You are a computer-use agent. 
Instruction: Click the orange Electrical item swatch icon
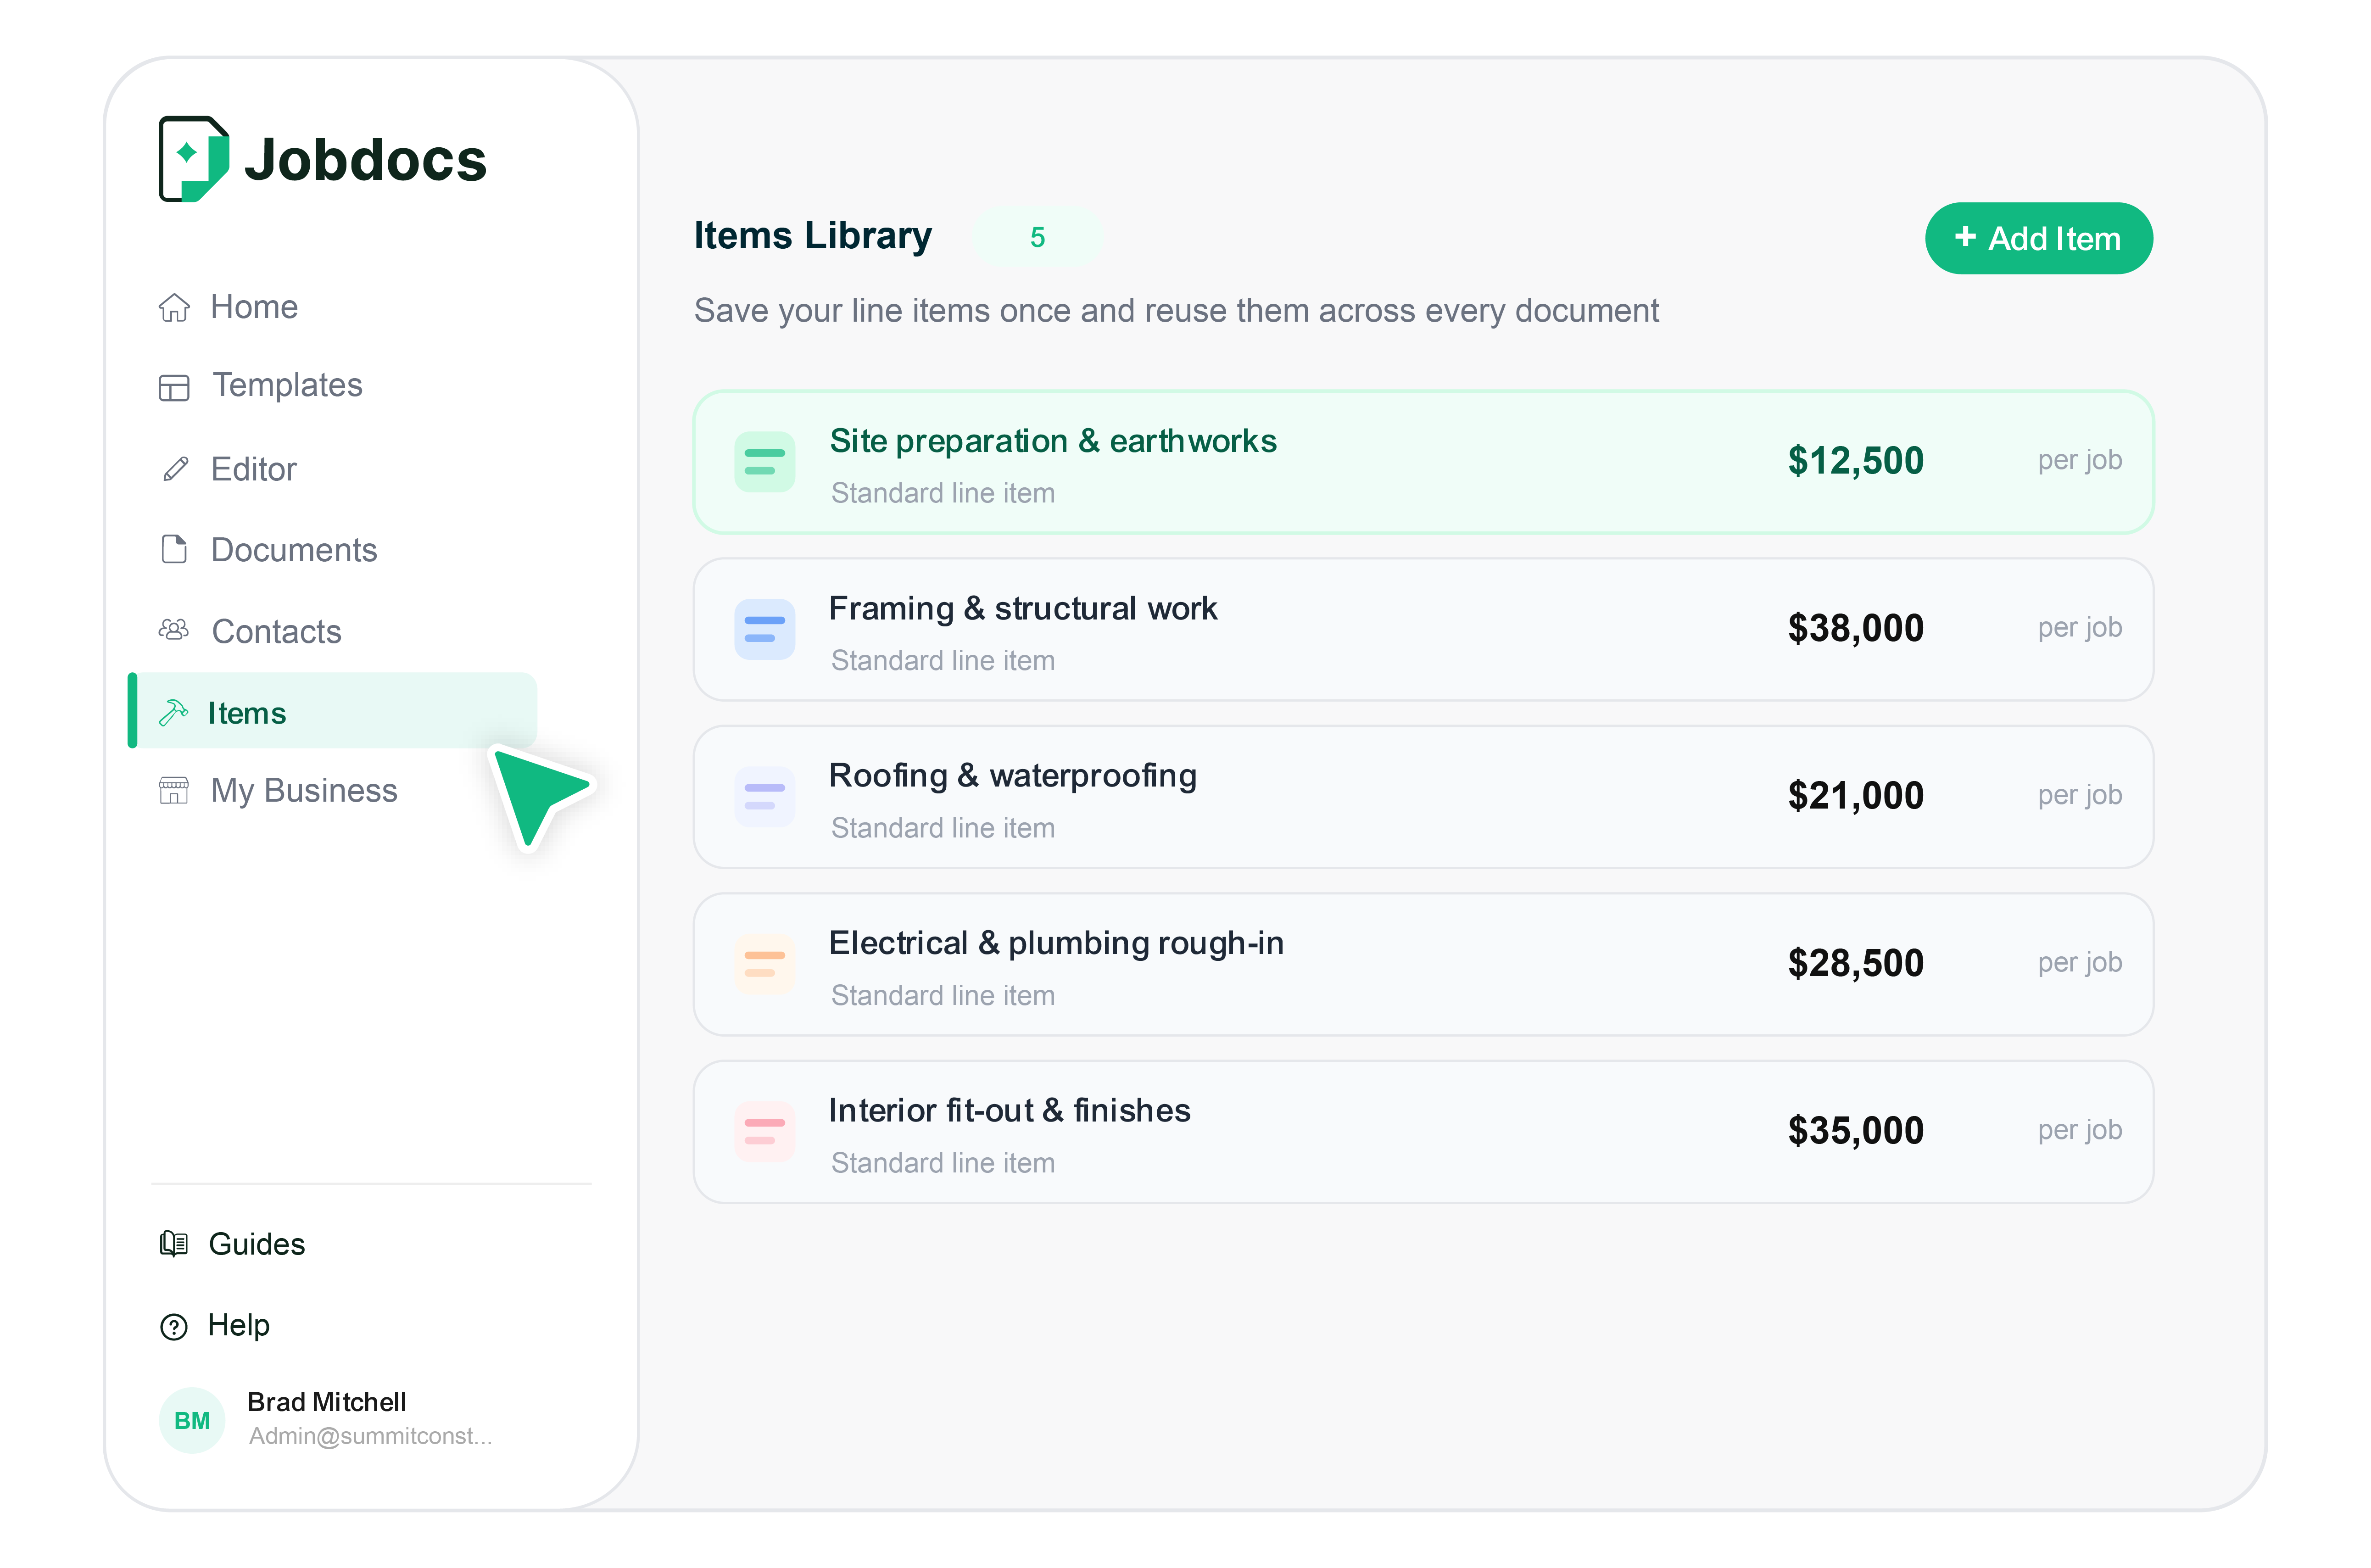coord(764,964)
